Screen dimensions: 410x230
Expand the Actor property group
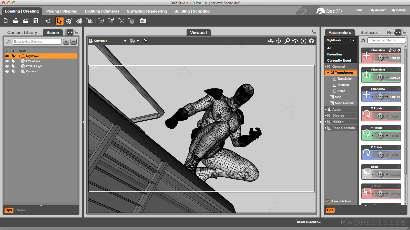tap(326, 109)
